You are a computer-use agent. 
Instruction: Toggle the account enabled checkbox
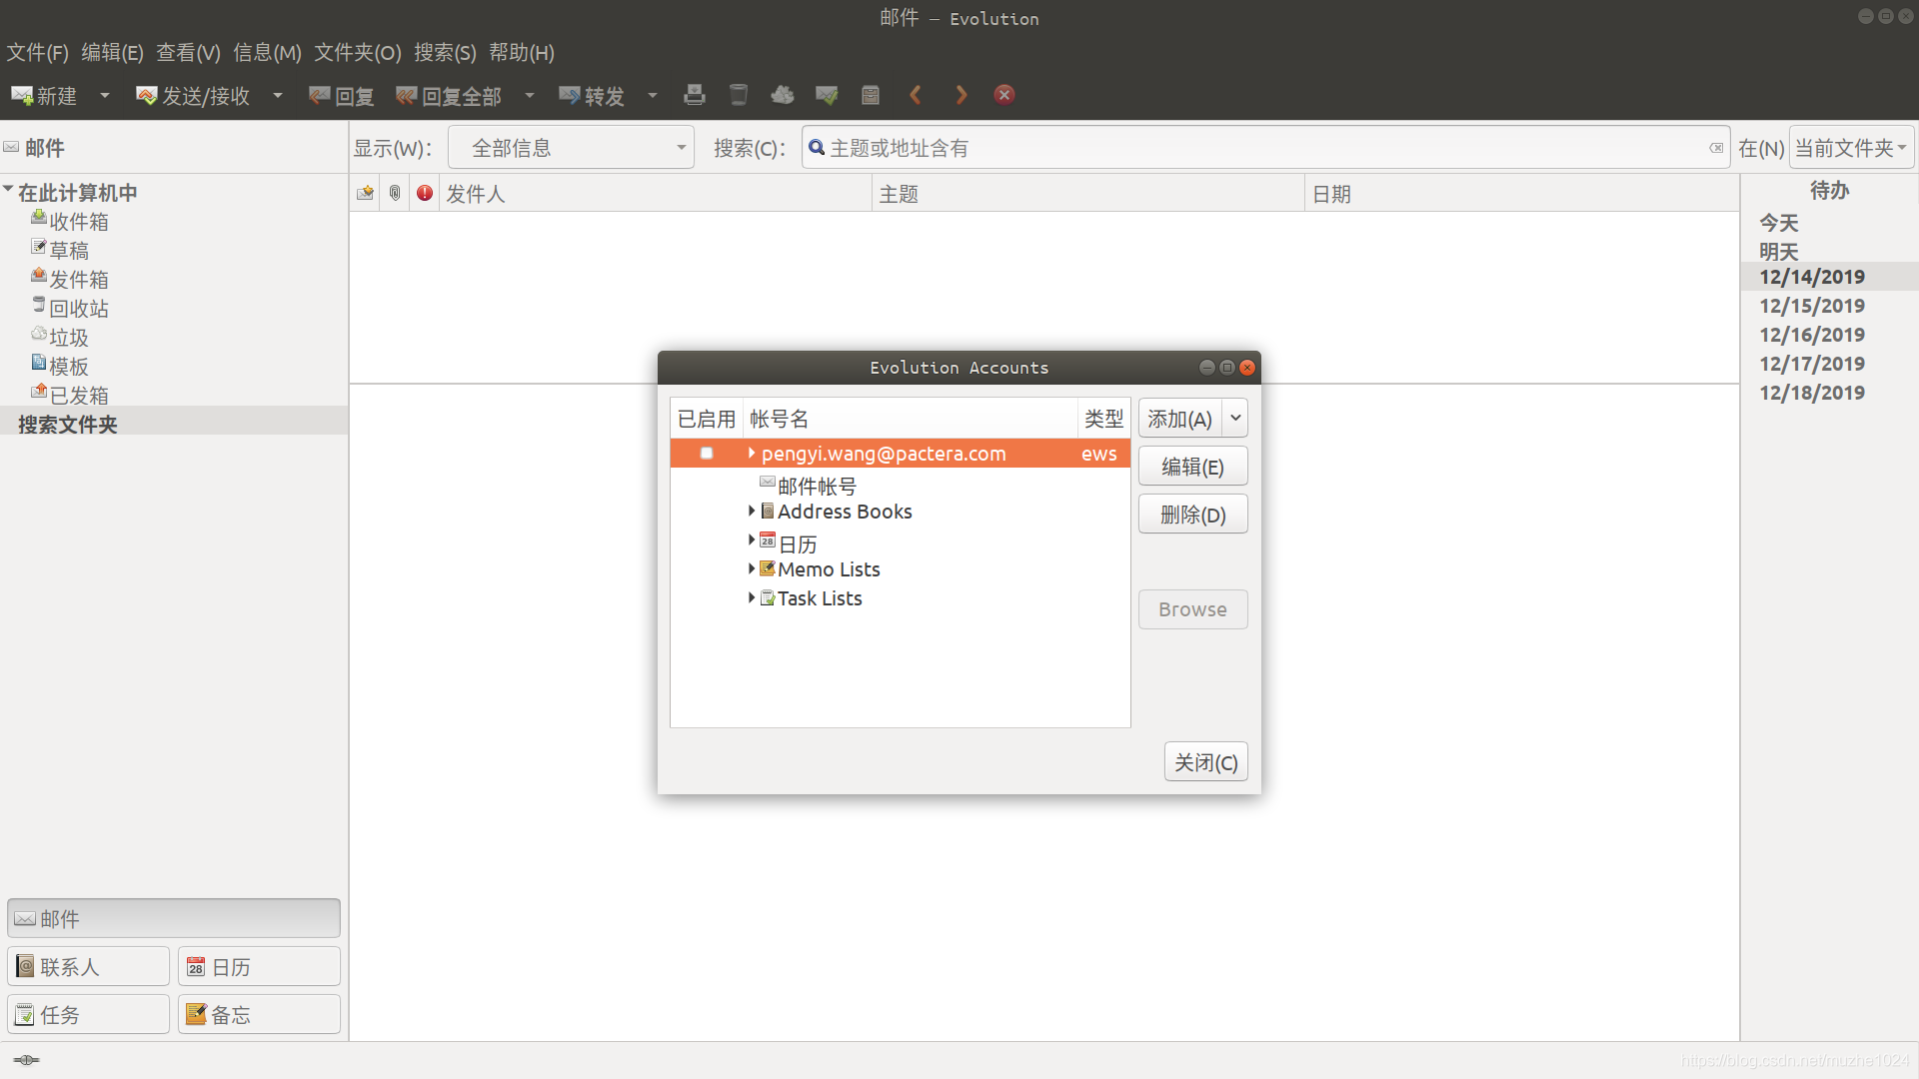point(705,454)
